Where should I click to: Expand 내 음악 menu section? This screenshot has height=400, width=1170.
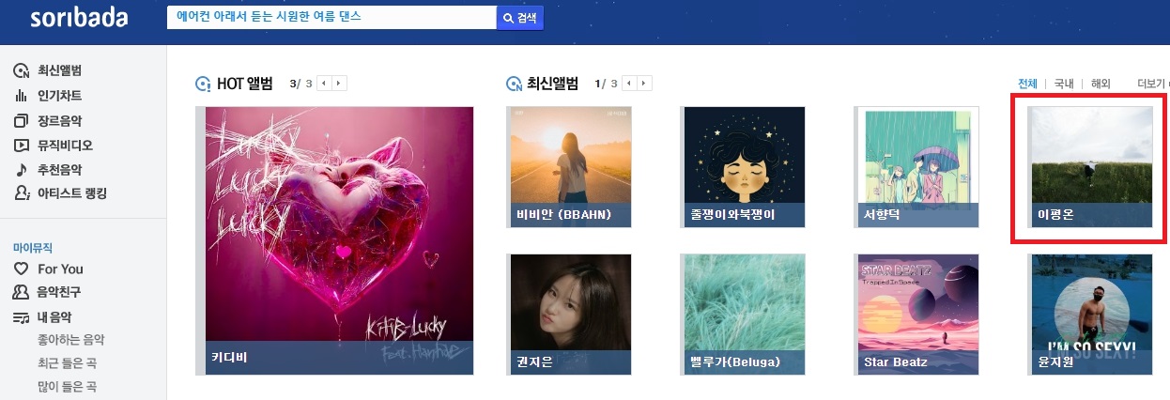(x=54, y=317)
